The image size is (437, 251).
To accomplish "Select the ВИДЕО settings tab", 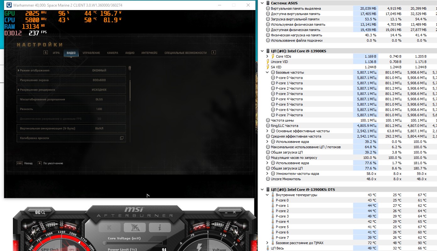I will [x=71, y=53].
